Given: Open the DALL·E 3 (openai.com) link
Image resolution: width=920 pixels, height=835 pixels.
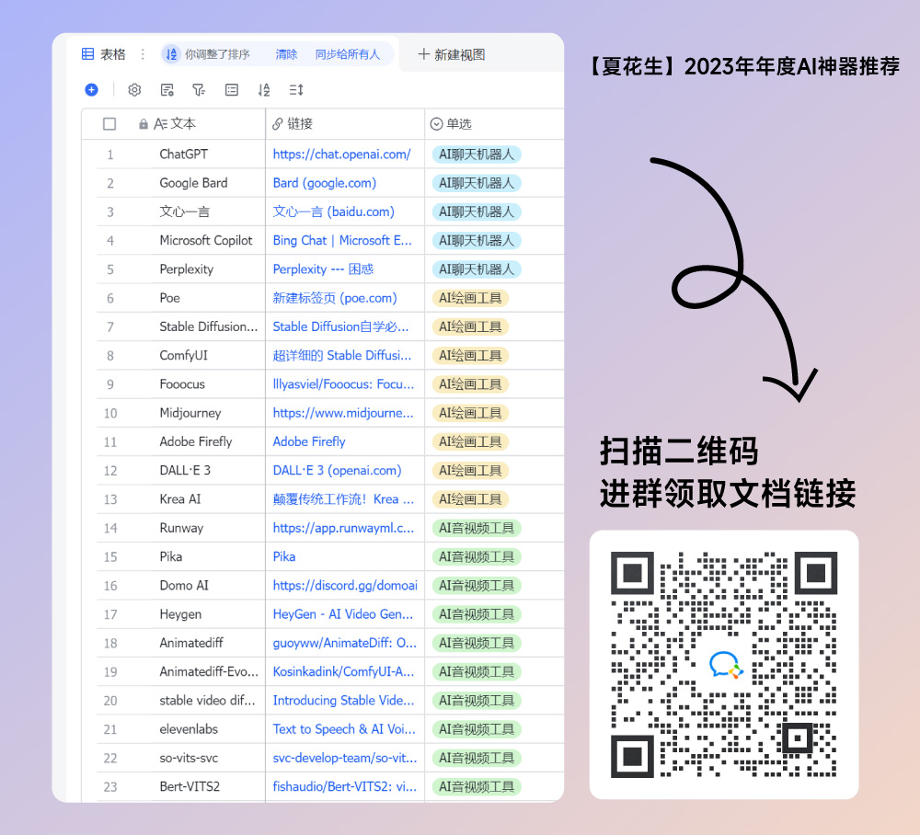Looking at the screenshot, I should click(x=337, y=470).
